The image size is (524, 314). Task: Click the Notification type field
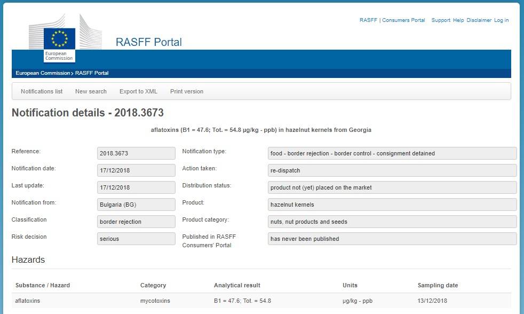(392, 153)
